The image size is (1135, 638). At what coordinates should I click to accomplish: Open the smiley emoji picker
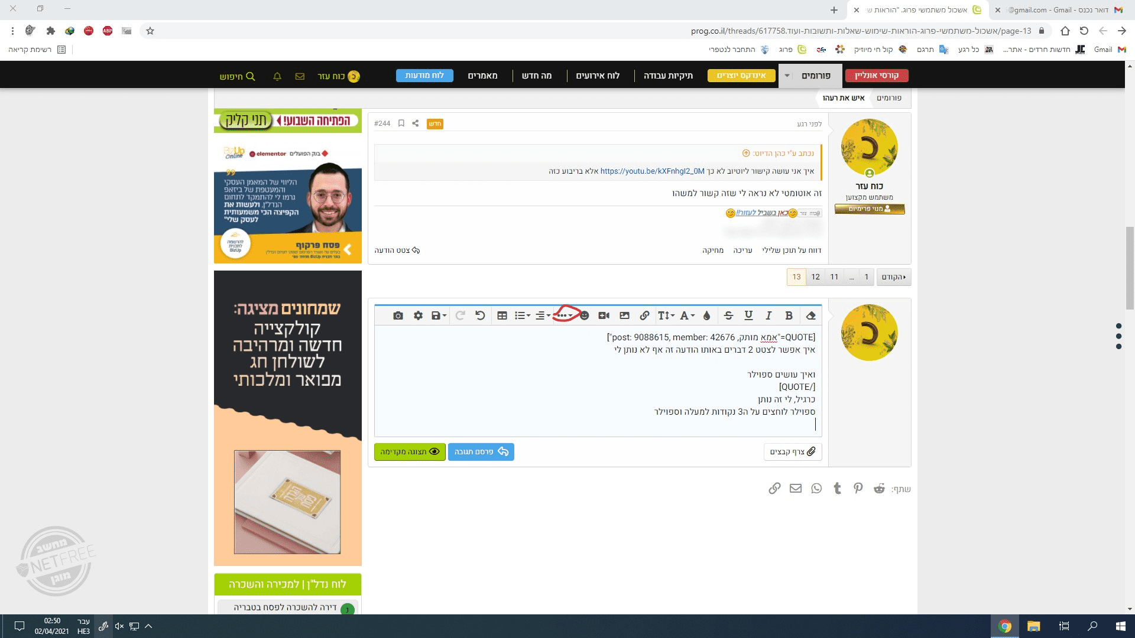point(585,315)
